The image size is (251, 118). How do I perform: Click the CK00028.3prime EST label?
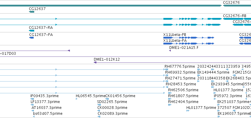[112, 107]
